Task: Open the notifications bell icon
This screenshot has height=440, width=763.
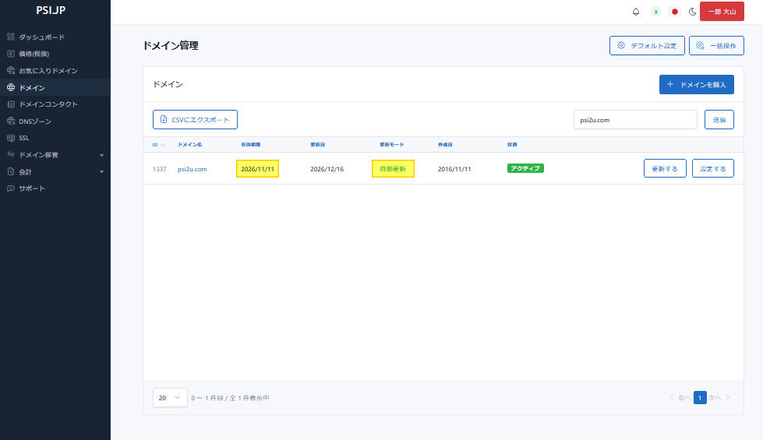Action: coord(636,12)
